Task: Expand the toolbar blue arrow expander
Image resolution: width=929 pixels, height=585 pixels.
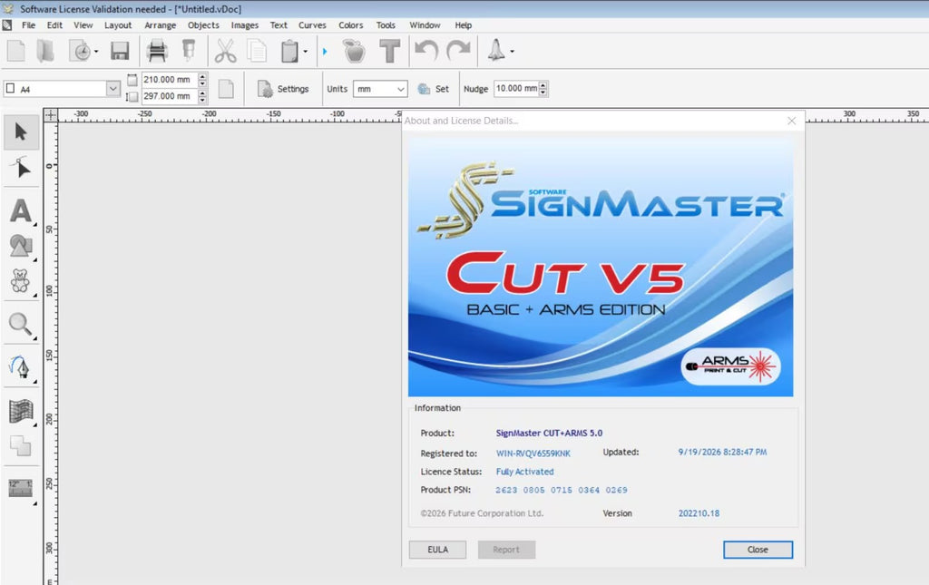Action: pyautogui.click(x=325, y=52)
